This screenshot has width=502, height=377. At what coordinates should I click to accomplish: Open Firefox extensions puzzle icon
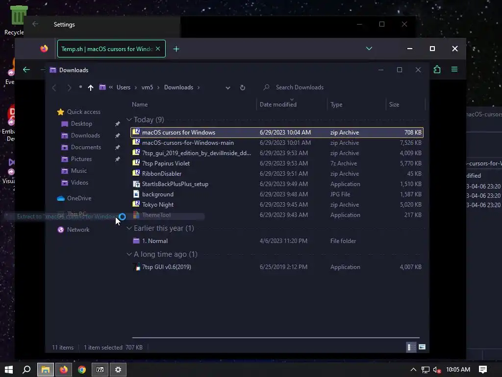pos(437,70)
